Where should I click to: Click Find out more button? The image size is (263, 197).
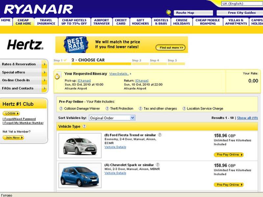pos(170,48)
